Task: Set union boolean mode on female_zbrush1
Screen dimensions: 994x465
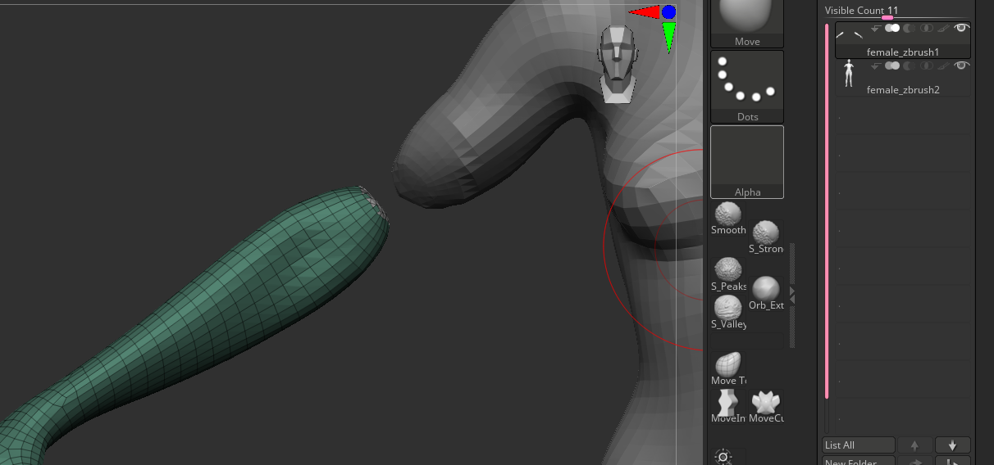Action: pyautogui.click(x=892, y=28)
